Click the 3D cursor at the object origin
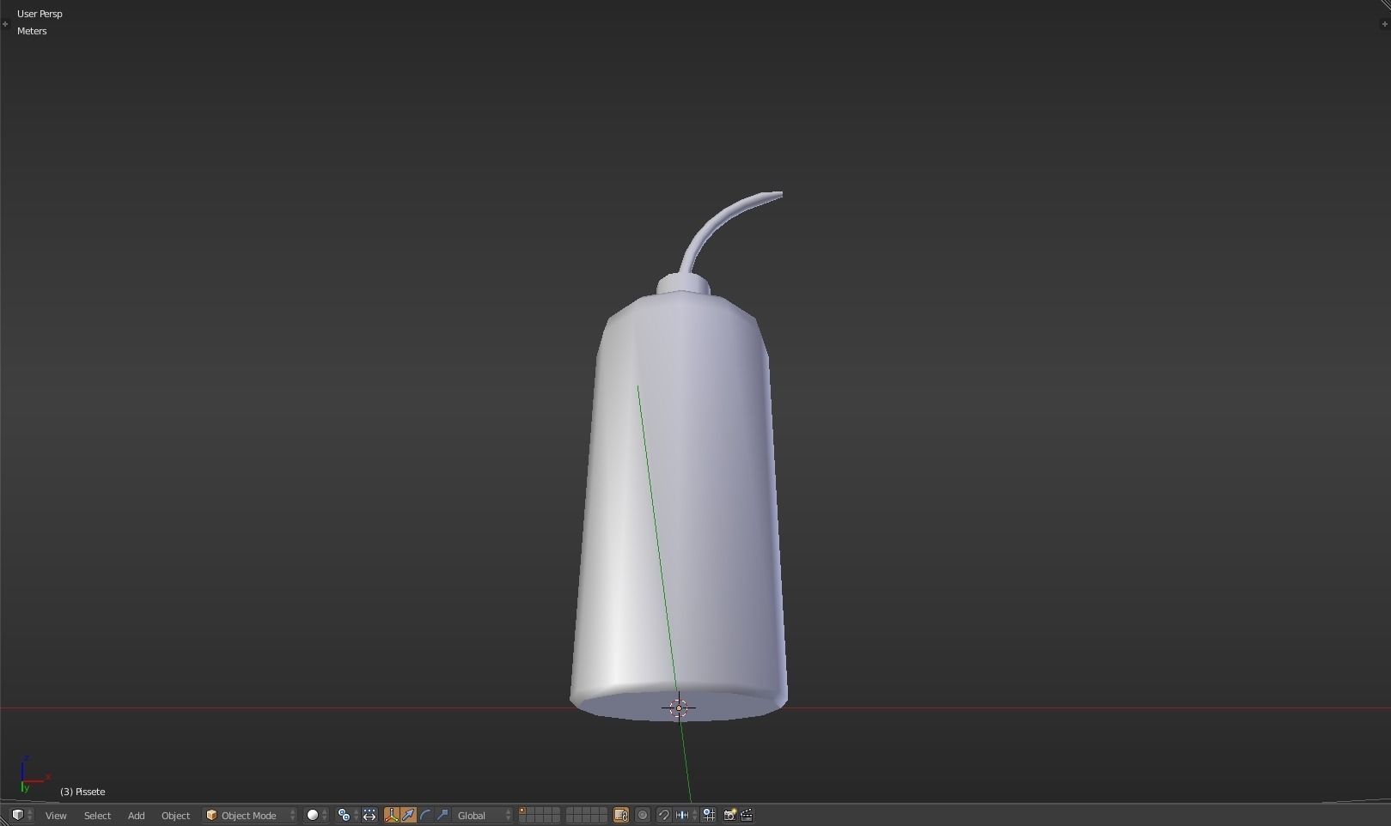The image size is (1391, 826). pyautogui.click(x=679, y=708)
